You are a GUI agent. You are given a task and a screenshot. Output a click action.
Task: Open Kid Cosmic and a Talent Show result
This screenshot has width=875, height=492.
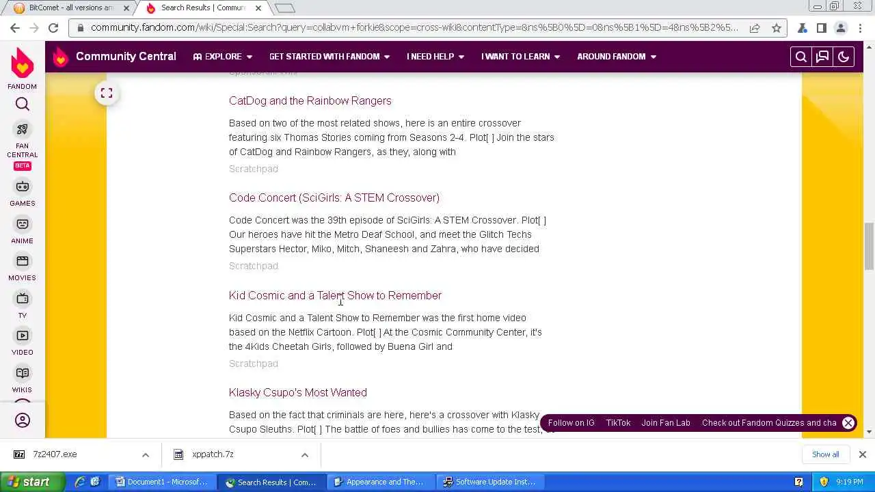(x=335, y=295)
